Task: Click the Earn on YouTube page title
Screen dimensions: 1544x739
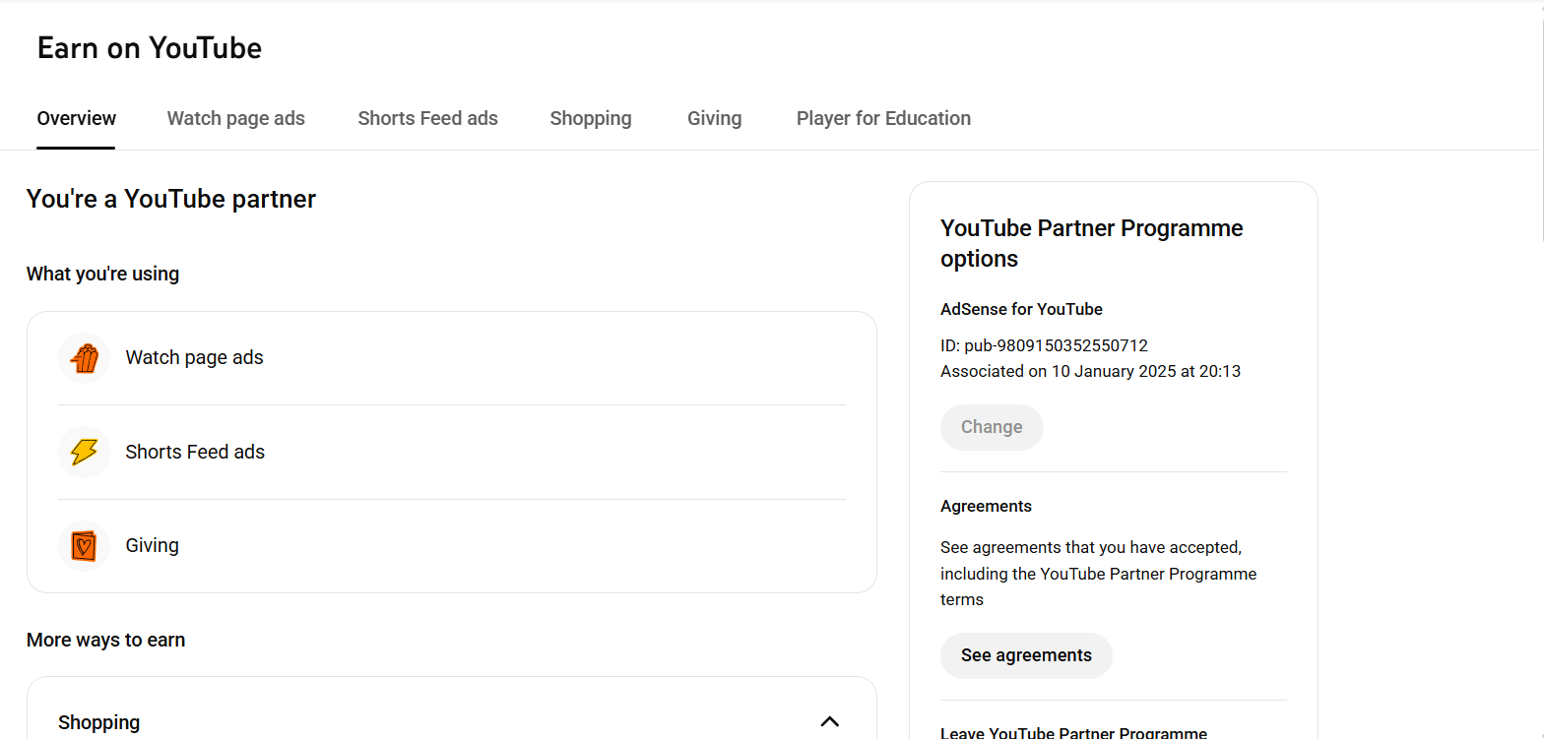Action: point(150,48)
